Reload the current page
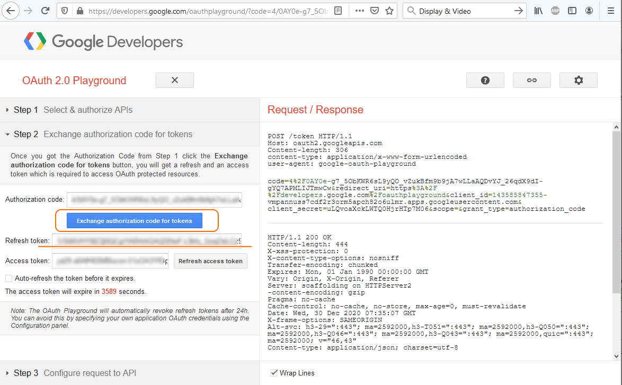 pos(46,11)
